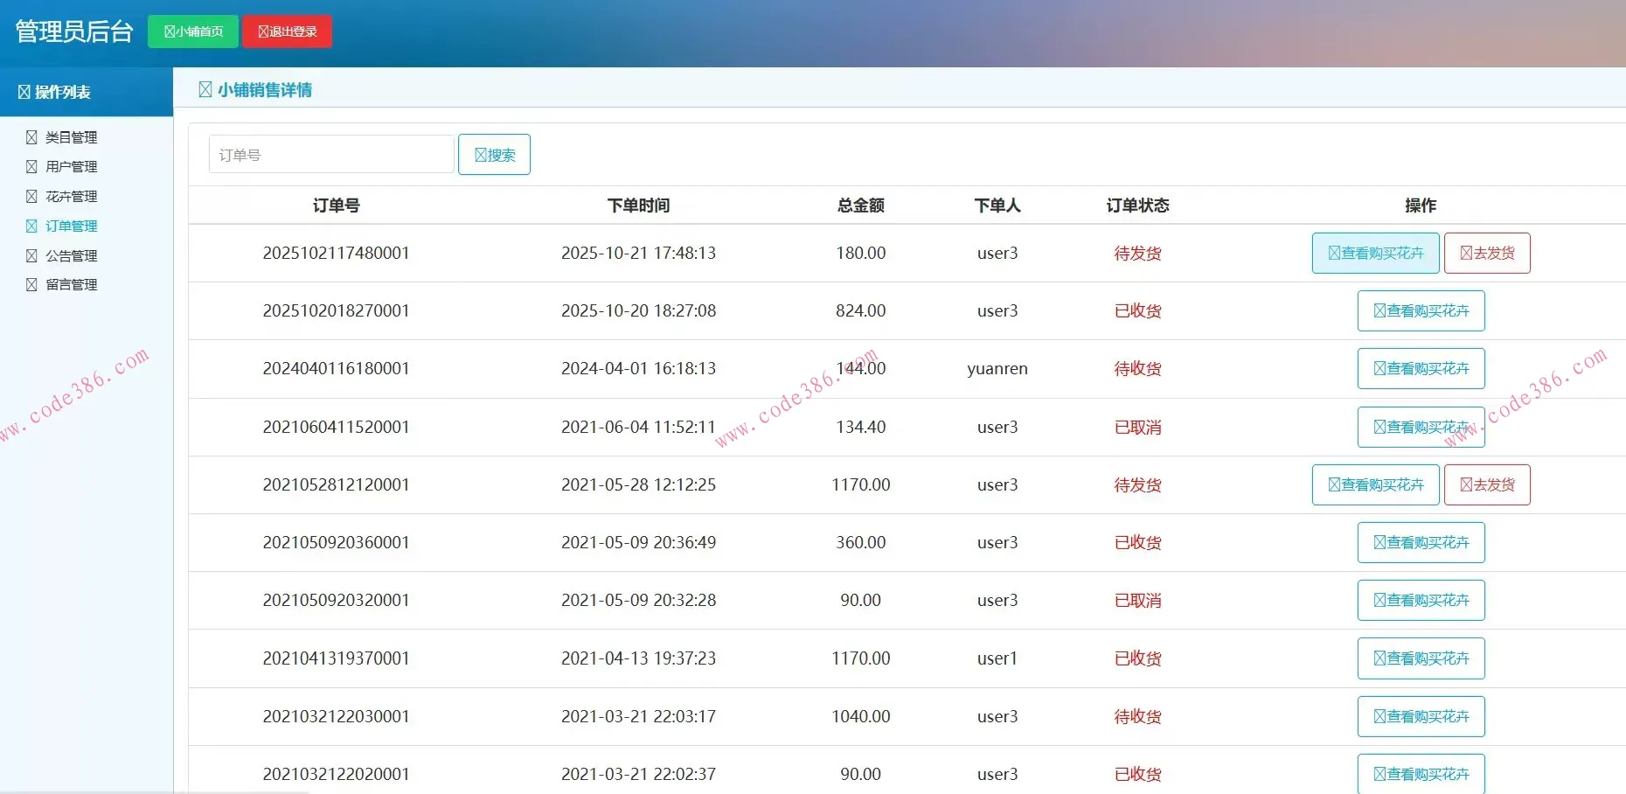Open 查看购买花卉 for order 2021041319370001
1626x794 pixels.
click(x=1421, y=658)
